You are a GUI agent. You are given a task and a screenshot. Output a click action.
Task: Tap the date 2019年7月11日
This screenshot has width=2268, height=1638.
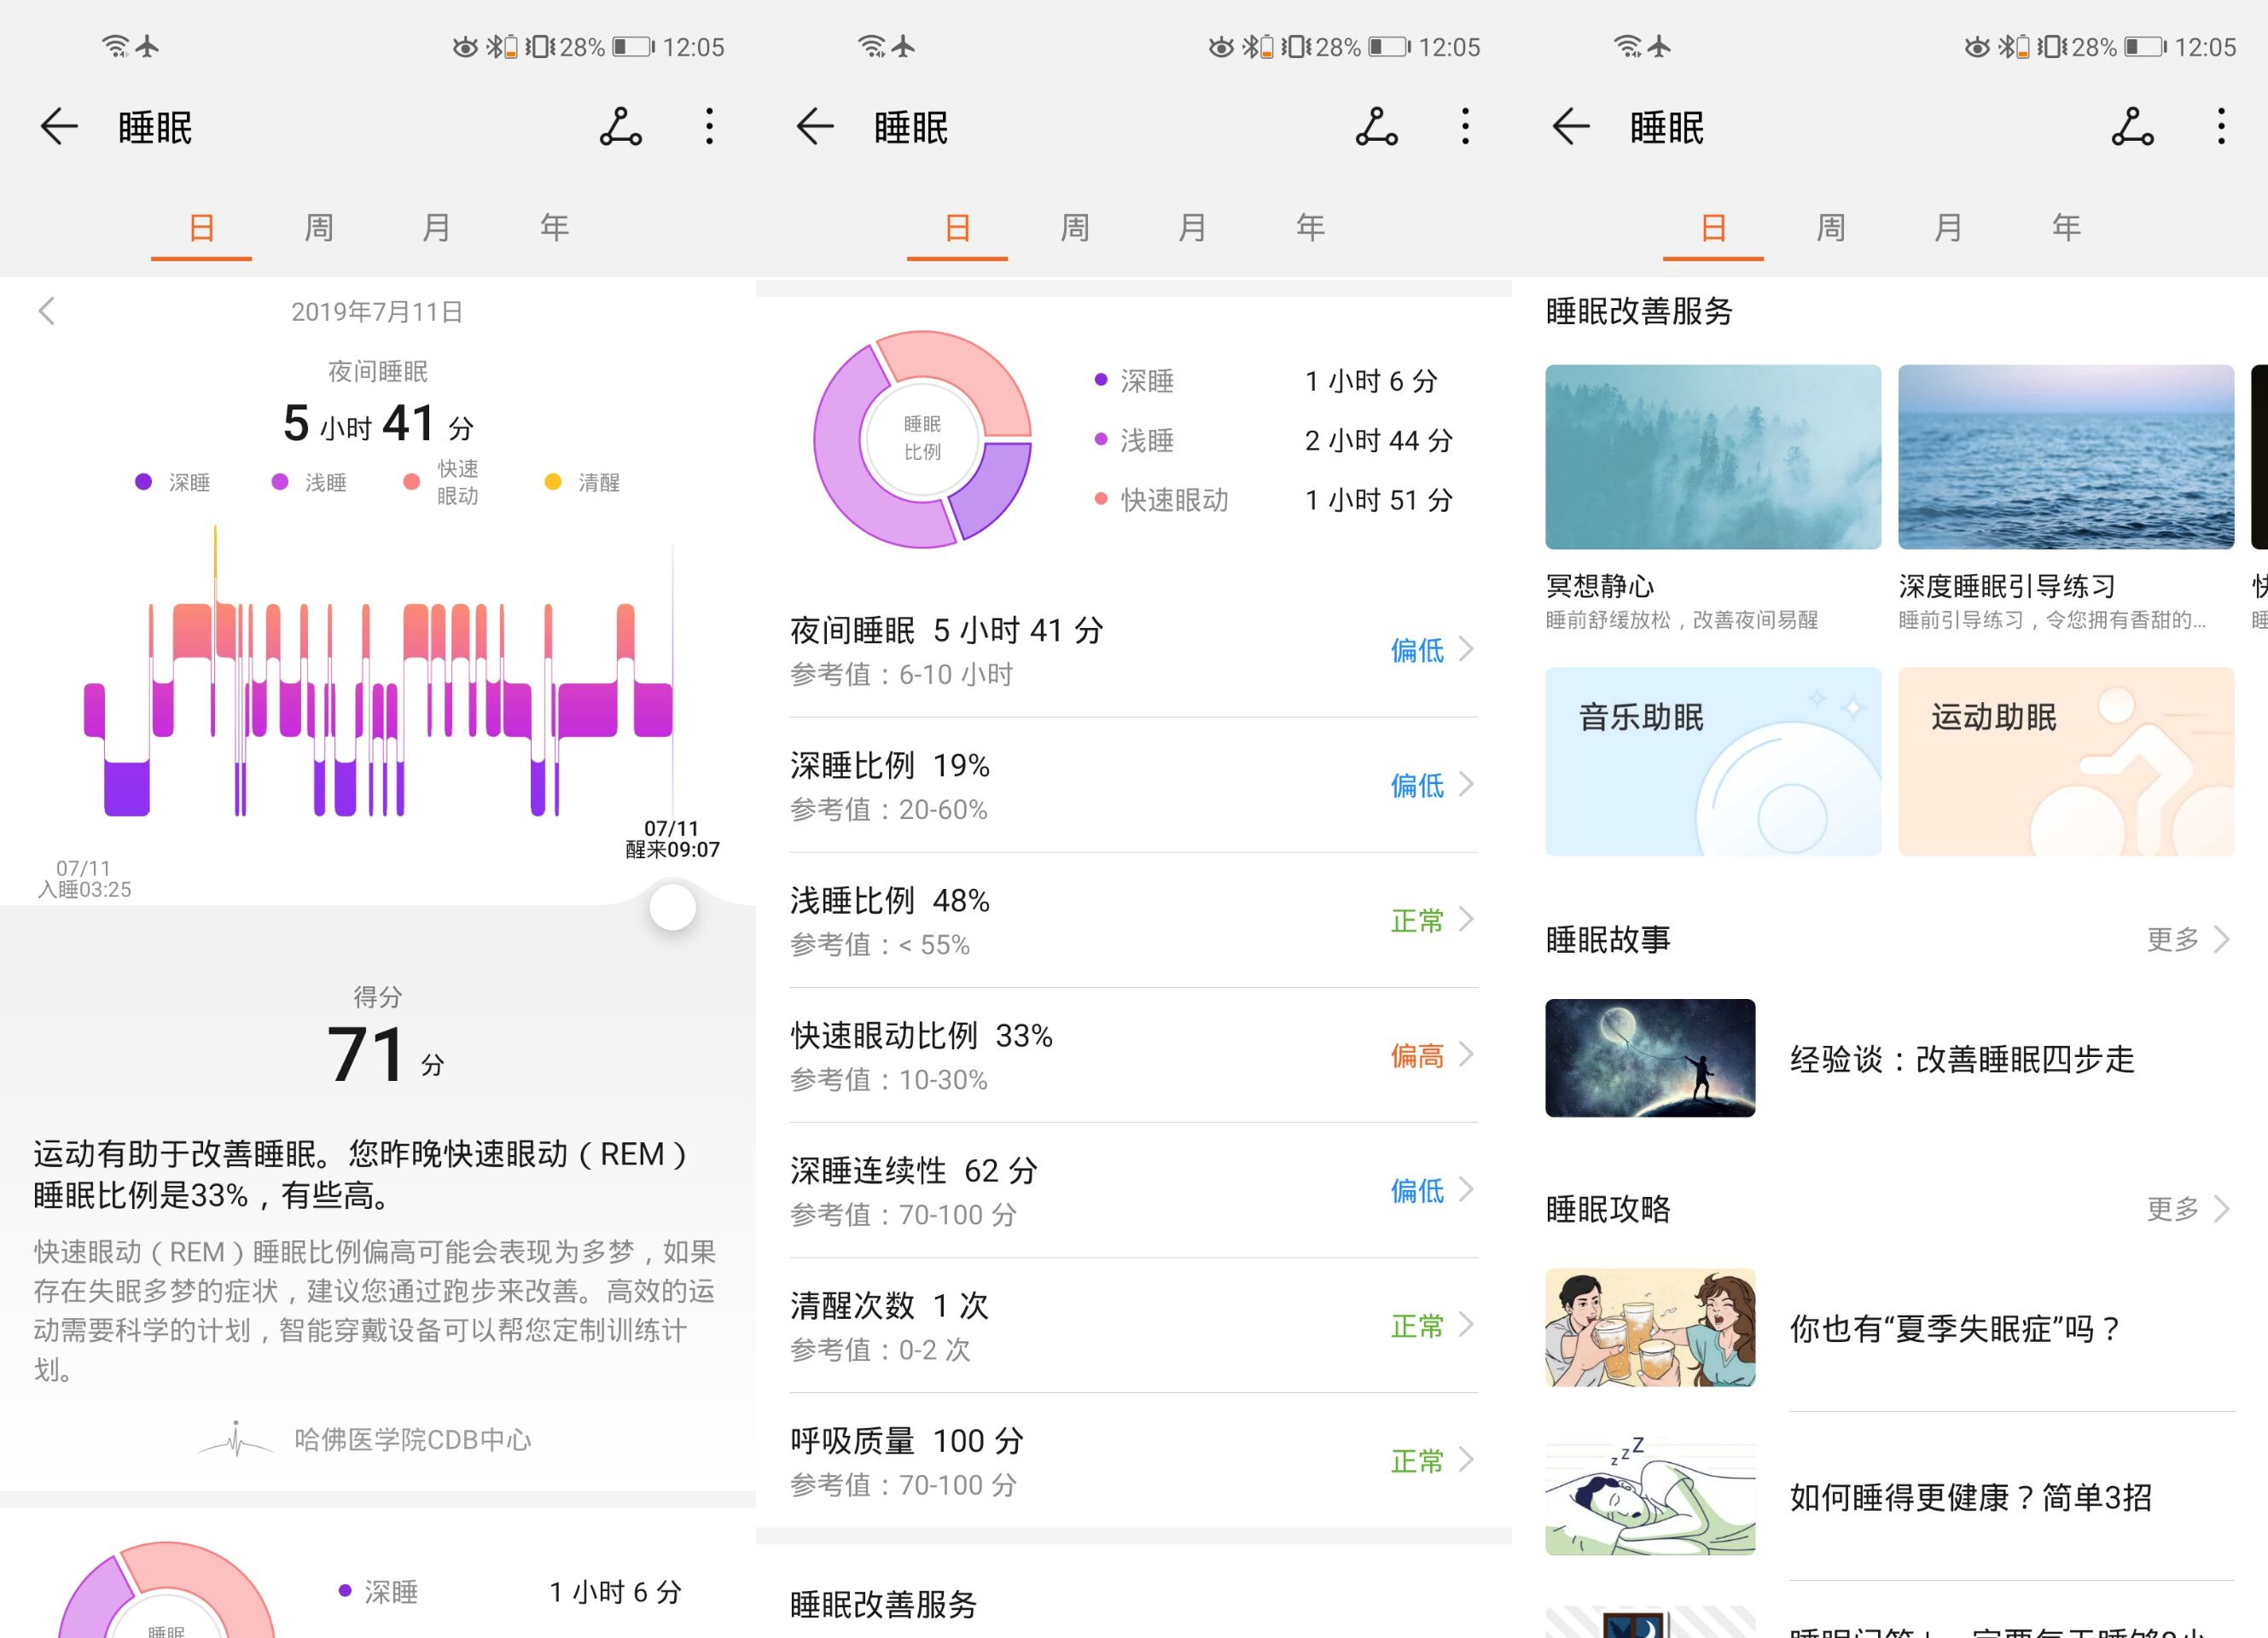377,312
